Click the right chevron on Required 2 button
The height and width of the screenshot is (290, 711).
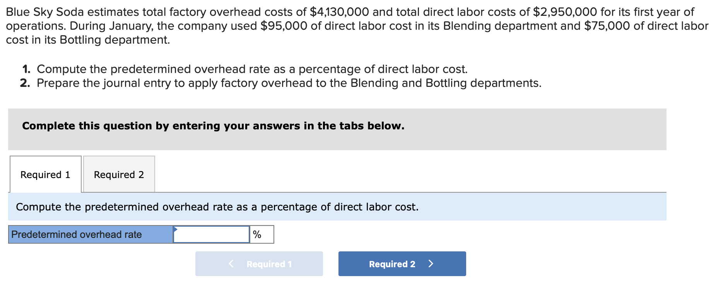(431, 264)
